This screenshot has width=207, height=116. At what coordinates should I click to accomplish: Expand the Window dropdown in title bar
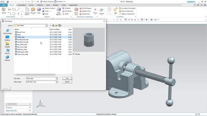[60, 2]
